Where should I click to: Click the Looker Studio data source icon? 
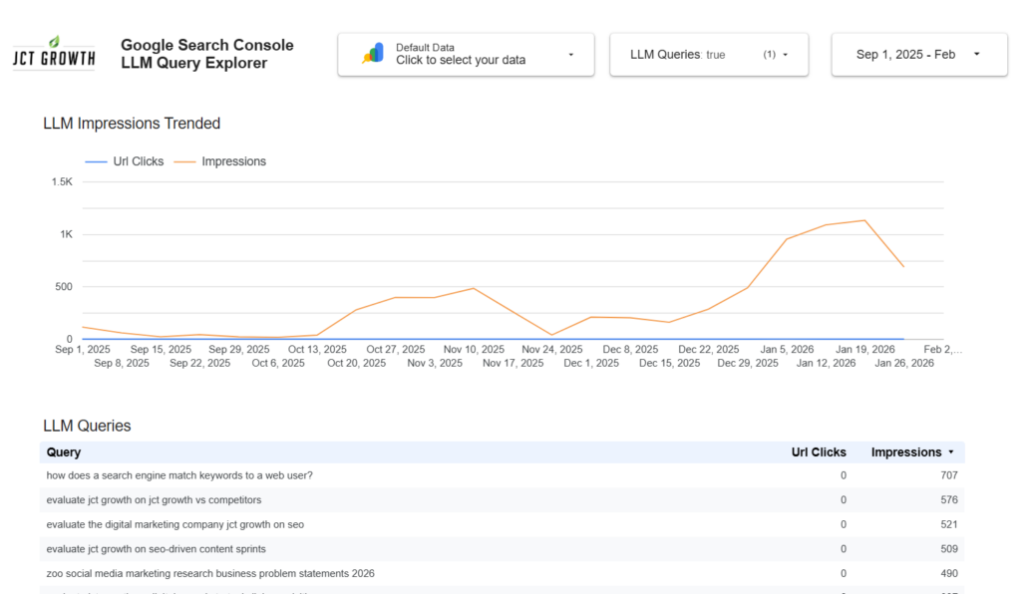click(373, 54)
